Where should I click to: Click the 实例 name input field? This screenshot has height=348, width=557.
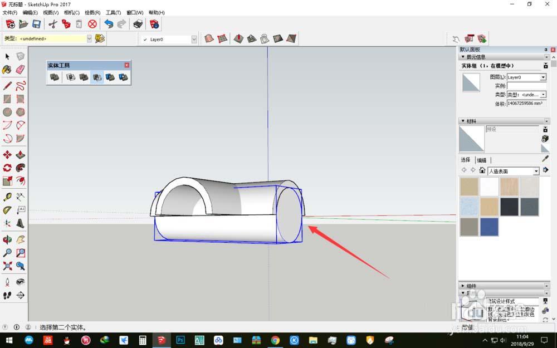pos(526,86)
